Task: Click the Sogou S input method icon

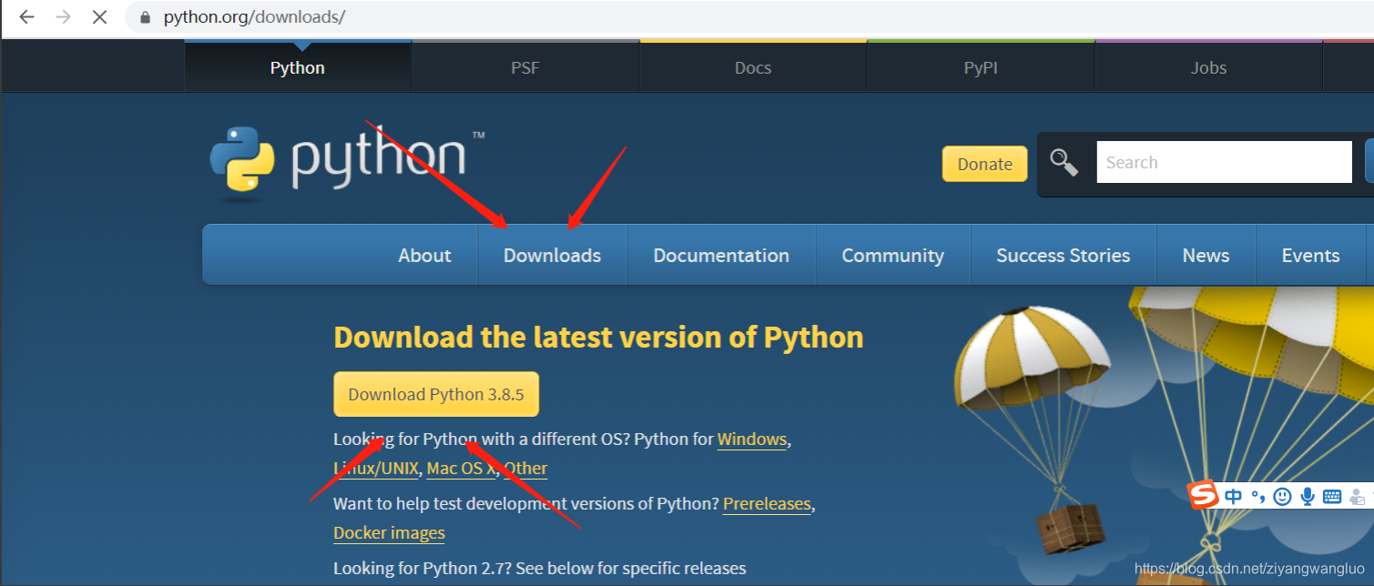Action: tap(1205, 496)
